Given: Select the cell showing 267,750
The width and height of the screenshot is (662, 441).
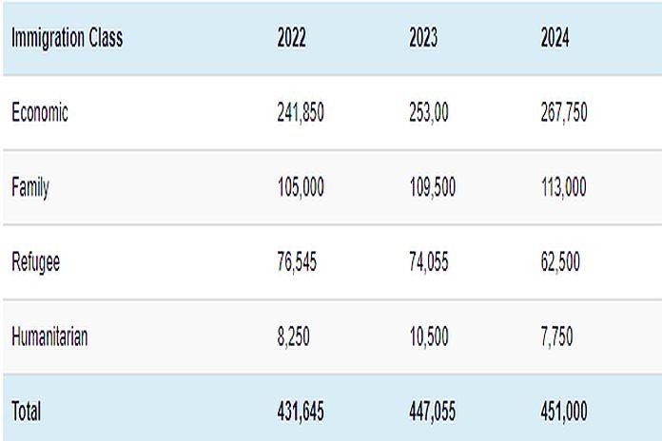Looking at the screenshot, I should coord(564,112).
